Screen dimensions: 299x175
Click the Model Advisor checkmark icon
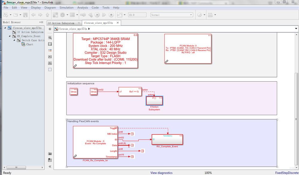(199, 15)
